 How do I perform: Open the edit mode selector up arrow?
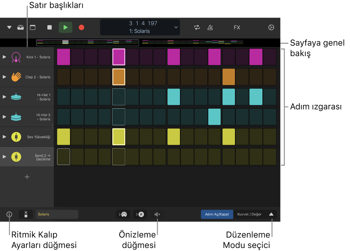point(271,214)
